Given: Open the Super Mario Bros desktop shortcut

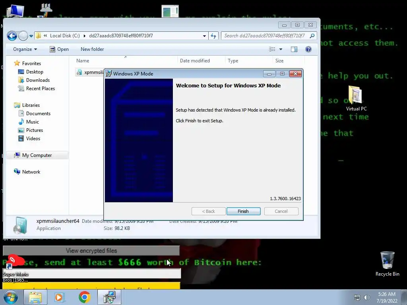Looking at the screenshot, I should click(x=15, y=268).
